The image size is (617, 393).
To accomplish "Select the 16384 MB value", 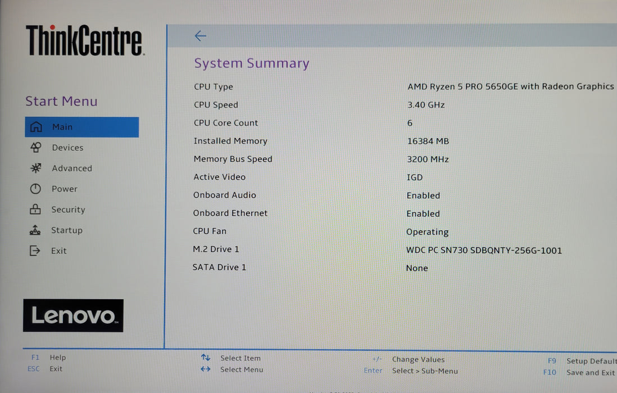I will tap(428, 141).
